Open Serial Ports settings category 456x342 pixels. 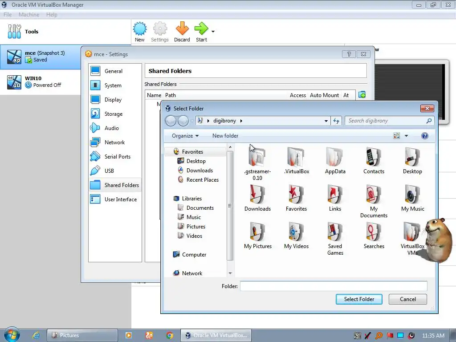[x=115, y=156]
